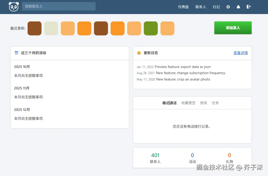The height and width of the screenshot is (176, 268).
Task: Click the 2025 11月 heading
Action: tap(21, 88)
